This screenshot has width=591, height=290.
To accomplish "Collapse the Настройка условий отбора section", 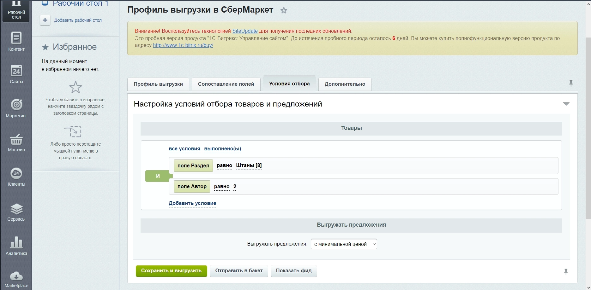I will click(566, 104).
